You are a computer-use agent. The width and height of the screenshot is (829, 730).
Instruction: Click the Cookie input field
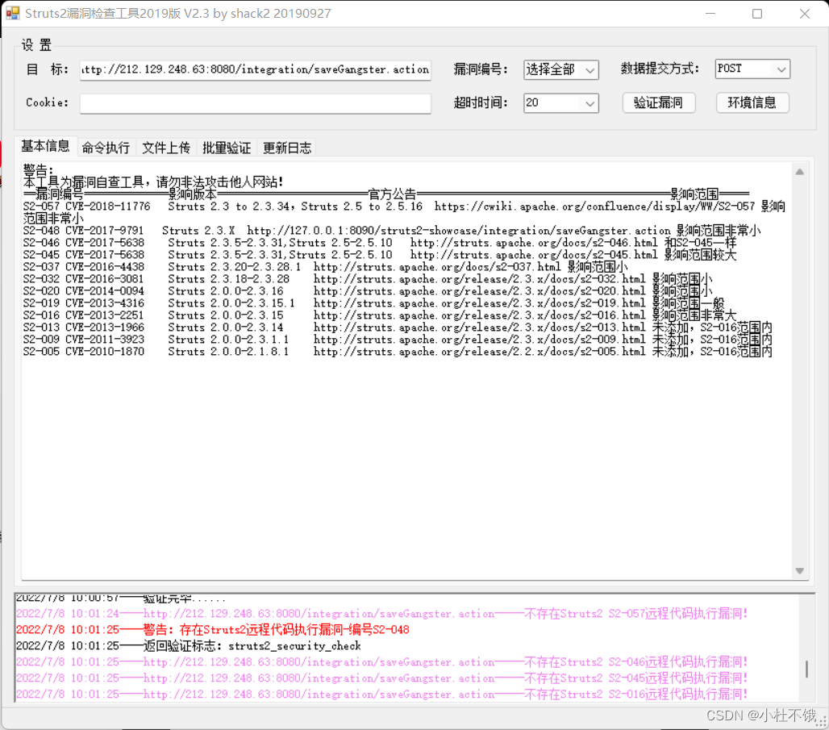click(x=256, y=103)
